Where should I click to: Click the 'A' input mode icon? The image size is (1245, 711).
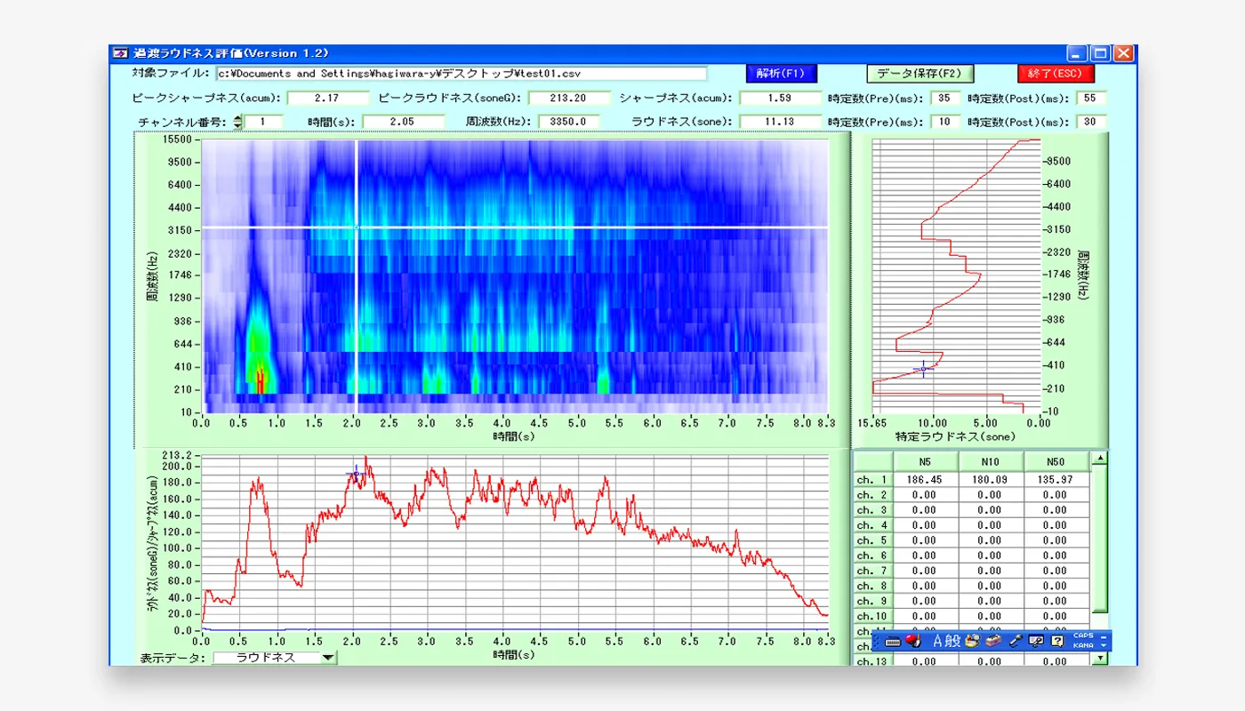(936, 641)
